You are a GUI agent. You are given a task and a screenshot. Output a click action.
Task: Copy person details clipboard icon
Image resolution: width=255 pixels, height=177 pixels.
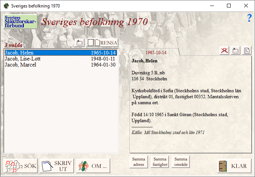236,51
